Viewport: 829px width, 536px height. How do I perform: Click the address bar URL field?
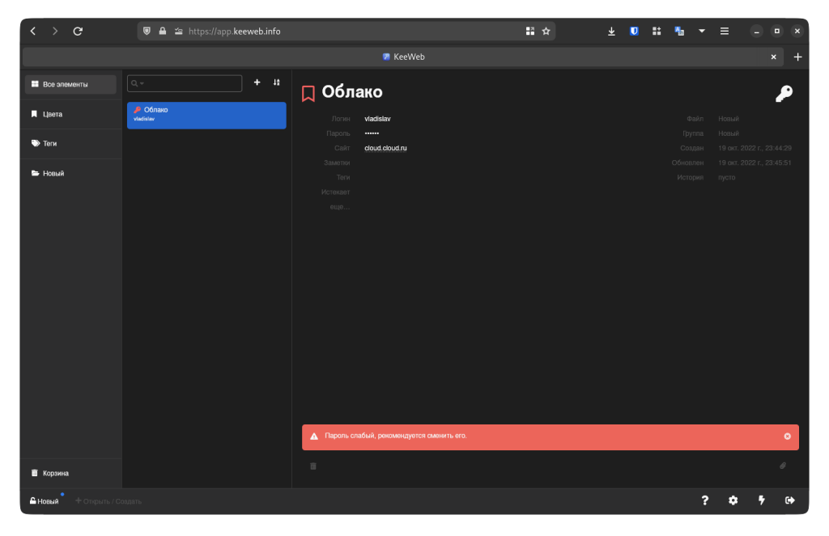click(346, 32)
